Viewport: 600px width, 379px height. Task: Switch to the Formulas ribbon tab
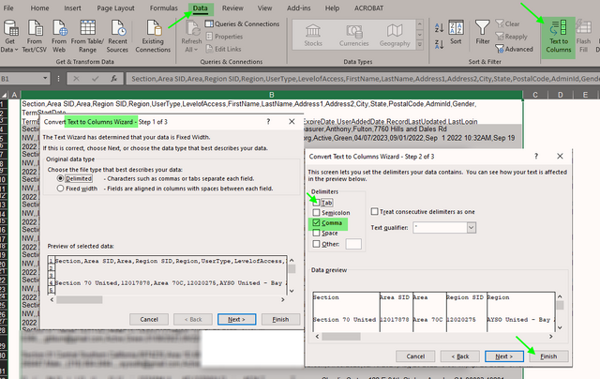point(163,8)
